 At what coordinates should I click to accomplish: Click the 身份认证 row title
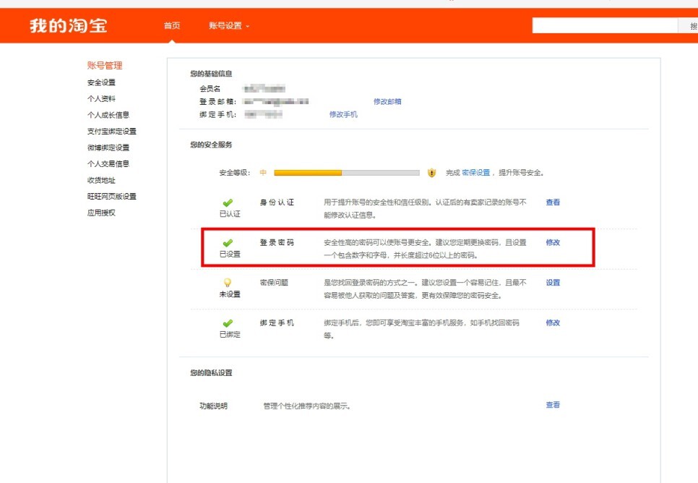pyautogui.click(x=277, y=202)
